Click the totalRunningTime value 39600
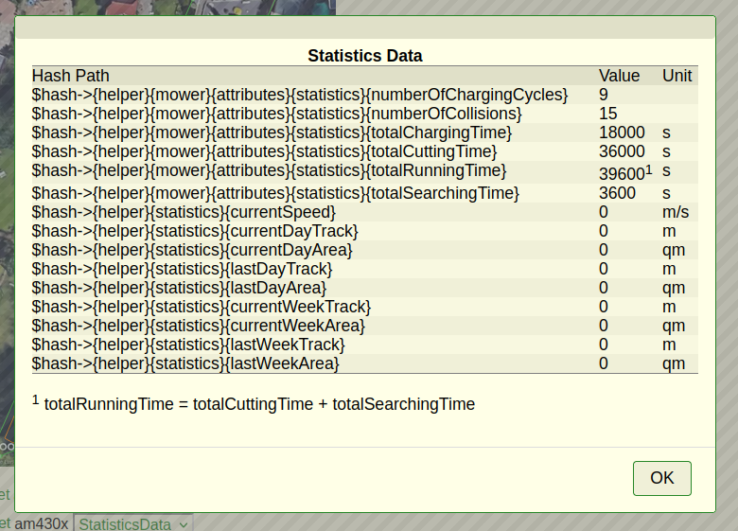 pos(622,174)
